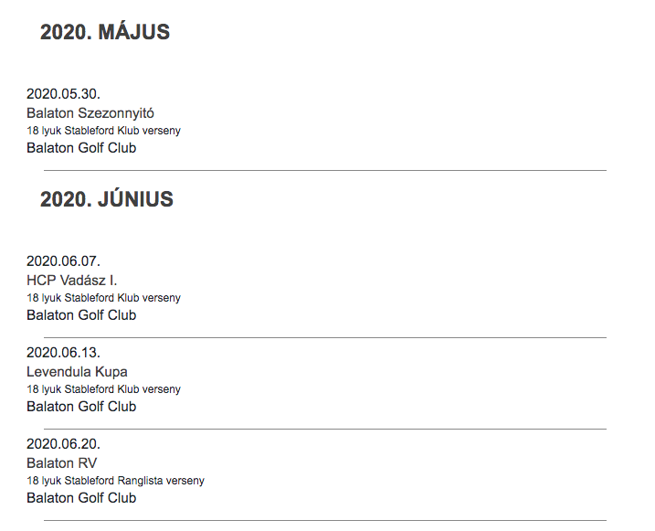Click the Stableford description under Balaton Szezonnyitó

click(x=103, y=131)
